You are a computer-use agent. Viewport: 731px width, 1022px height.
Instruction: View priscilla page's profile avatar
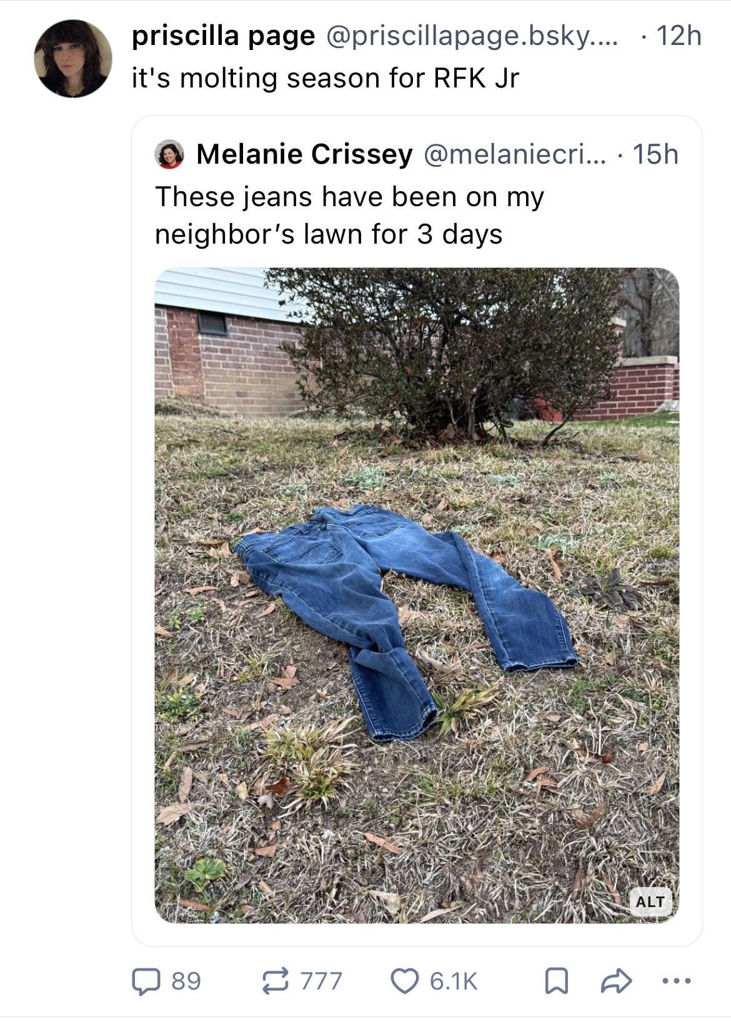click(72, 59)
